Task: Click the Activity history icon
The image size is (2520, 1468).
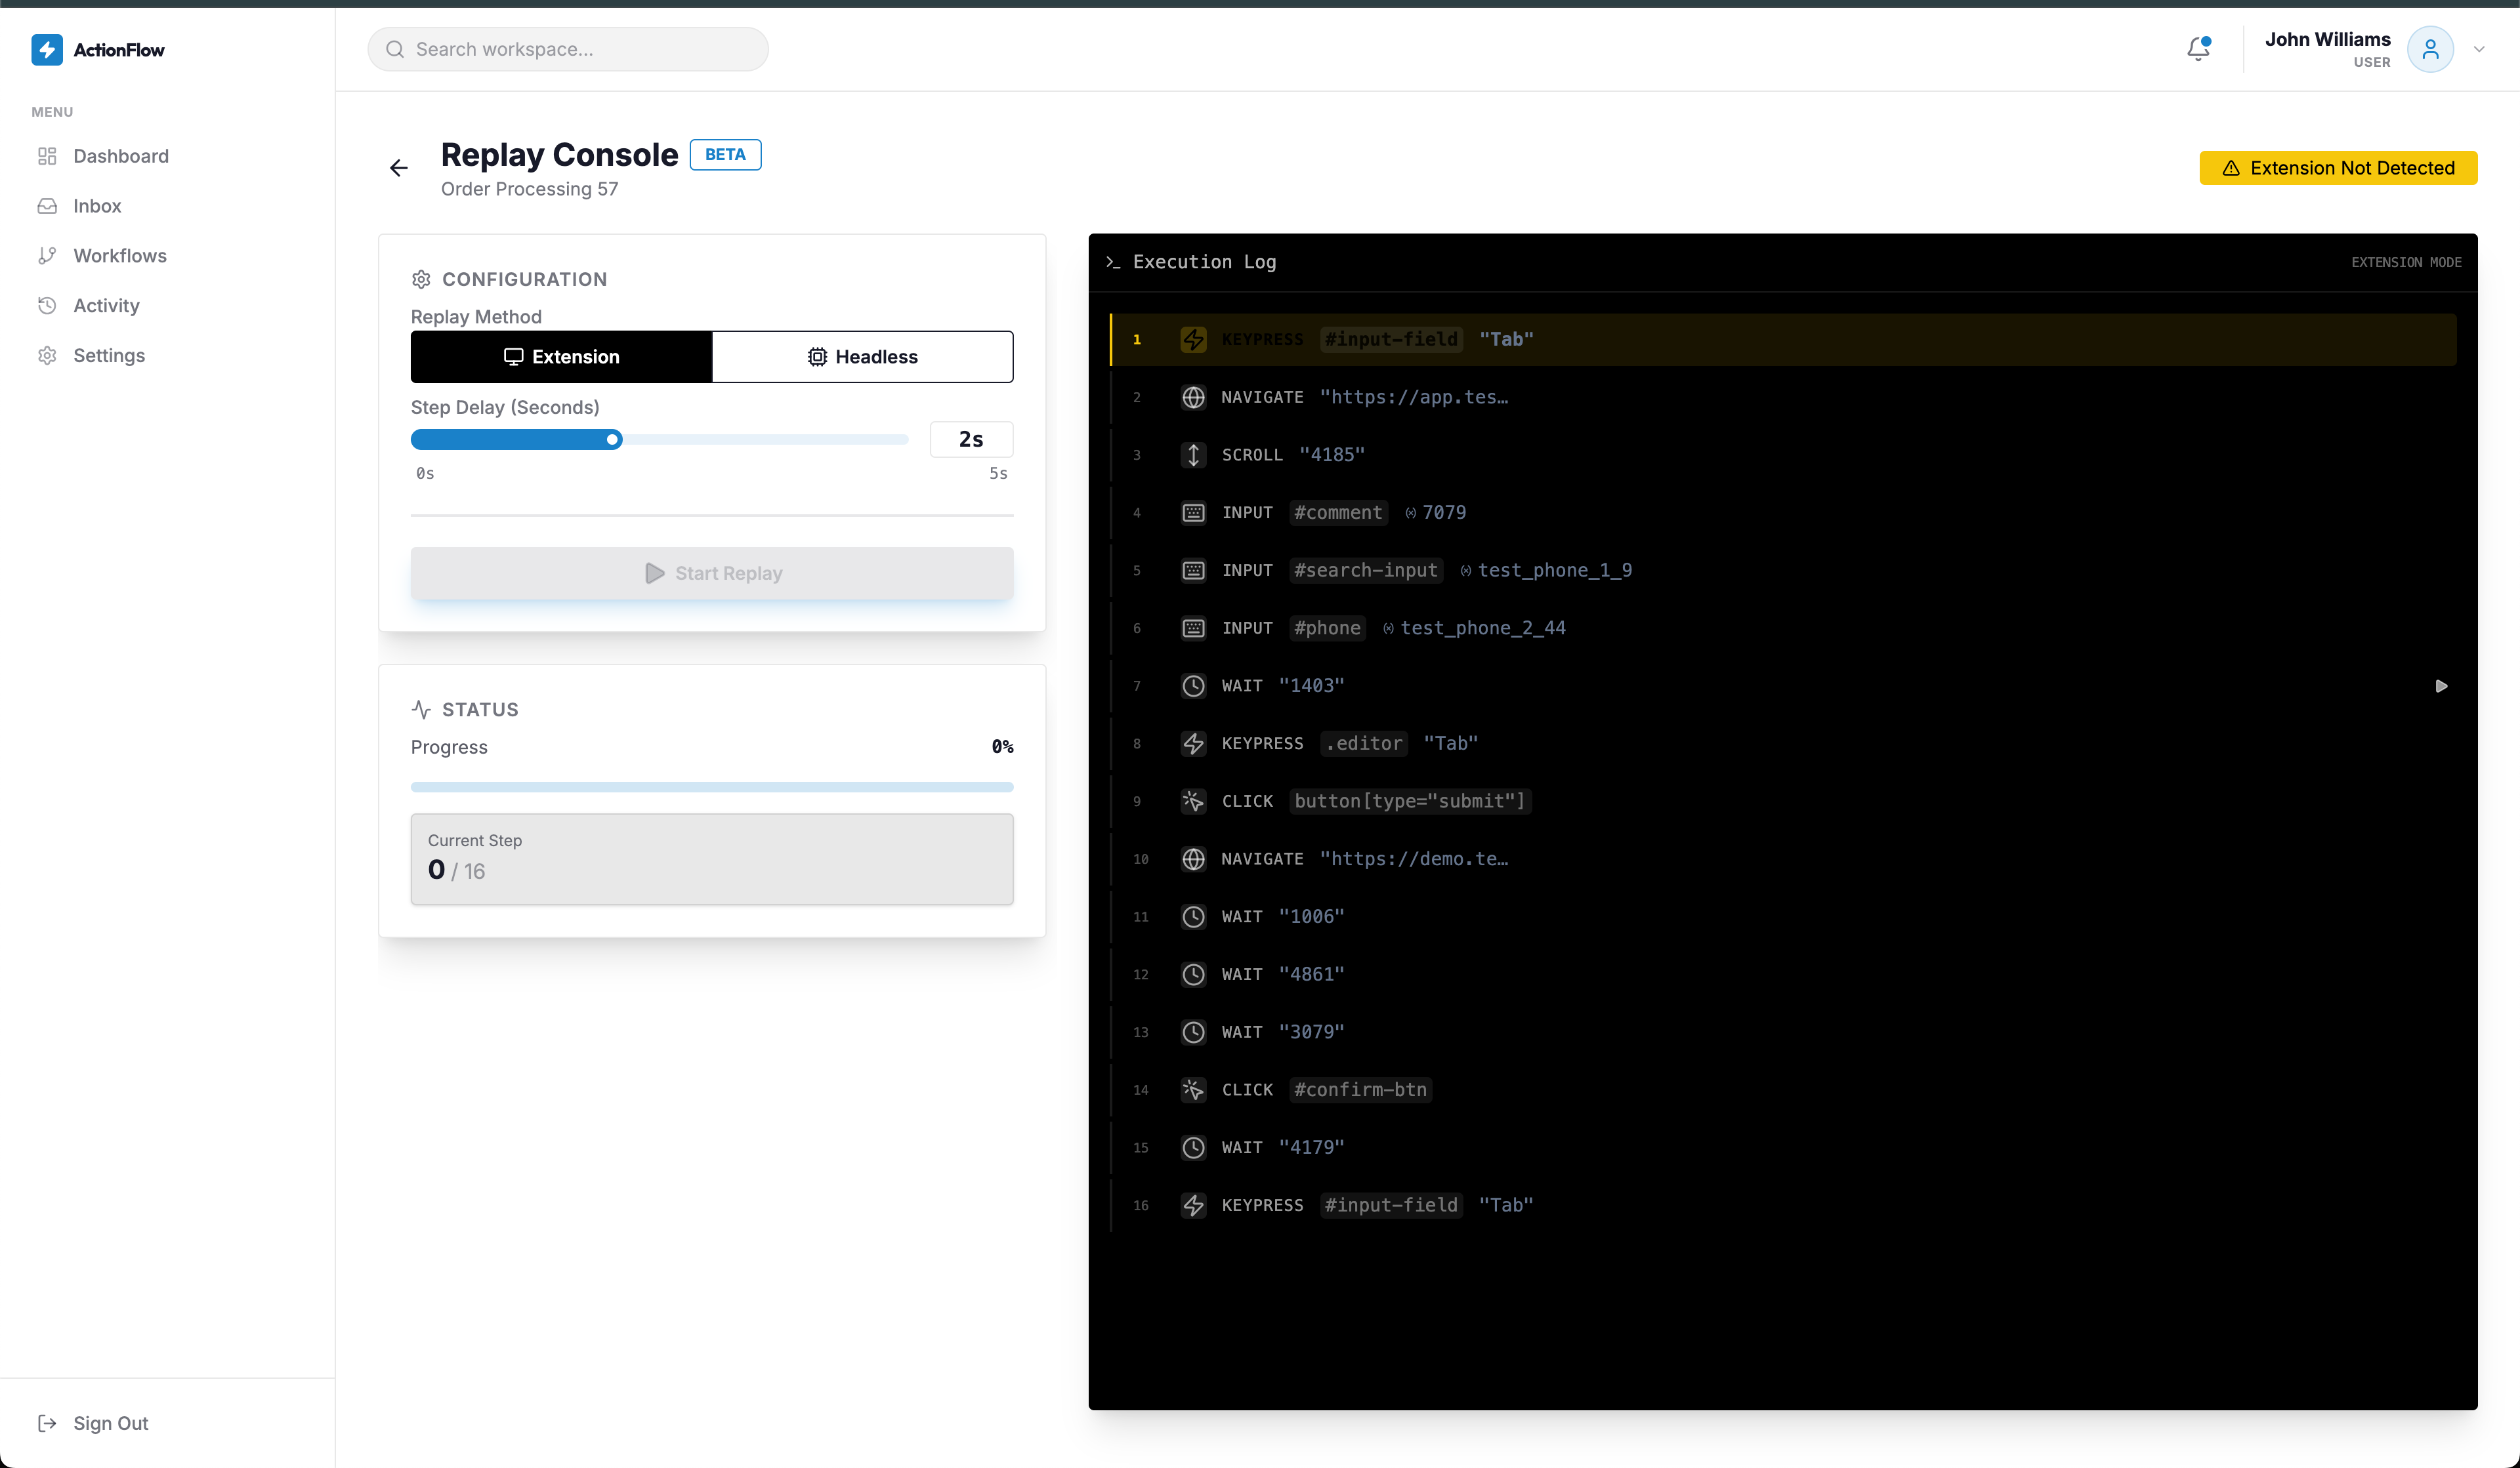Action: point(48,306)
